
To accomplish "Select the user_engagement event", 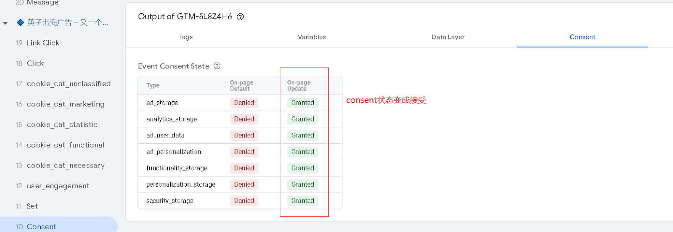I will pos(58,186).
